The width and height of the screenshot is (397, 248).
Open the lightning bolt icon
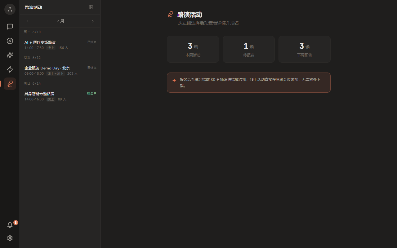pyautogui.click(x=10, y=69)
